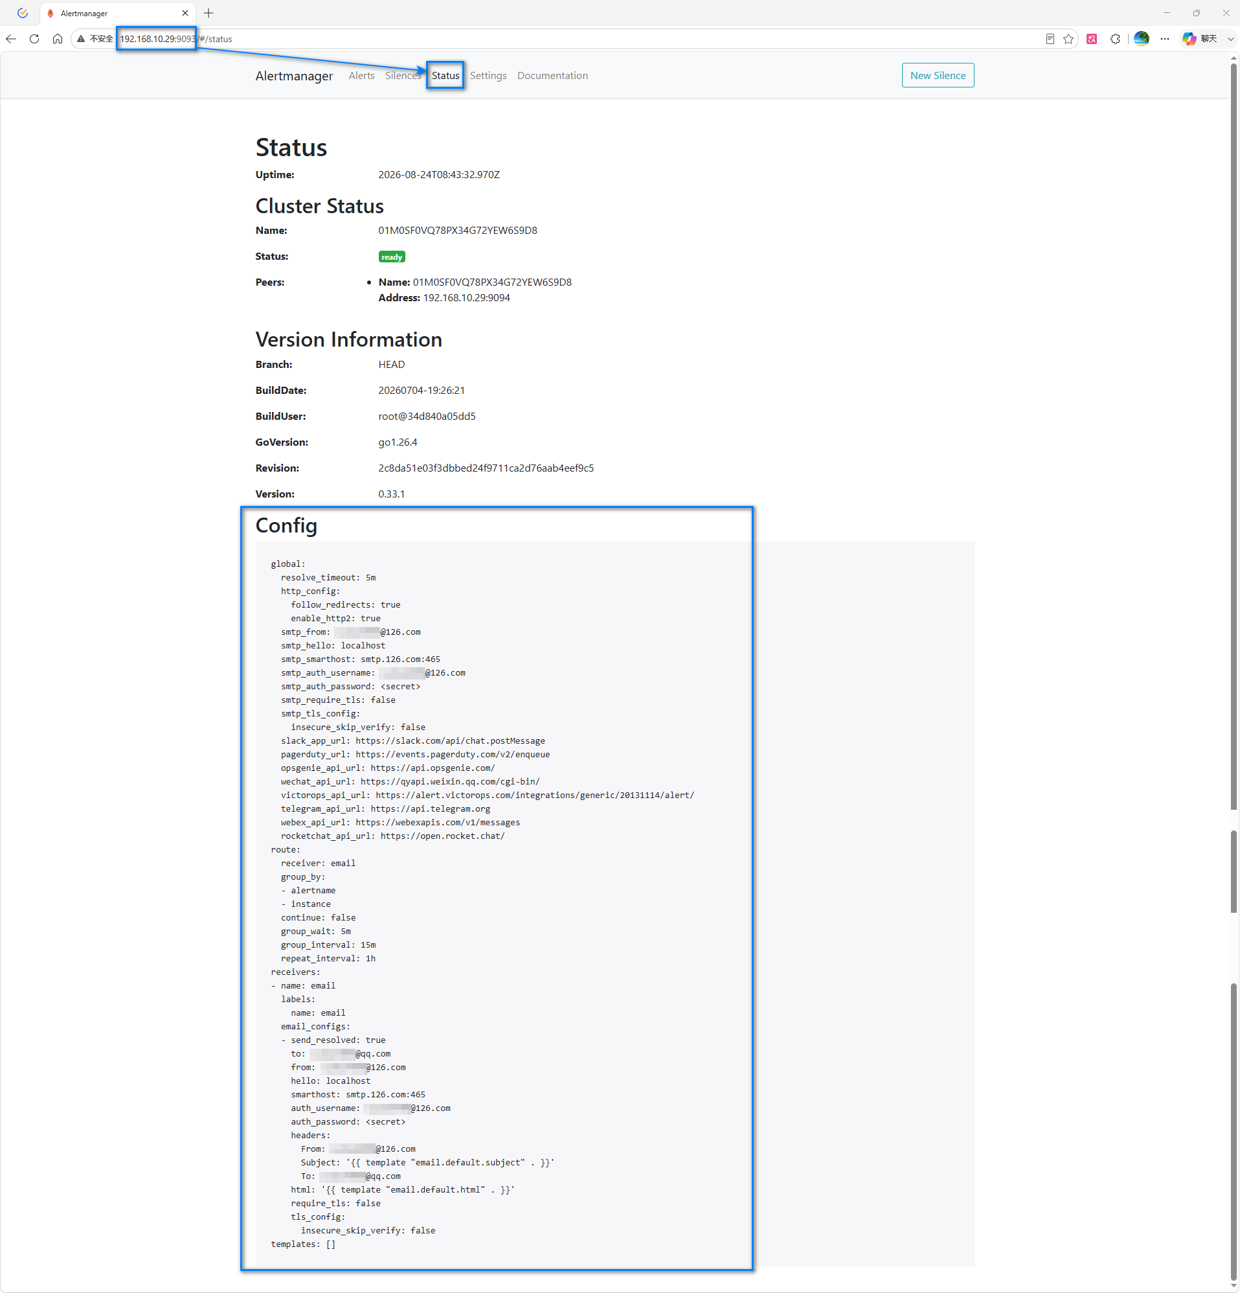The height and width of the screenshot is (1293, 1240).
Task: Expand the chevron next to Copilot chat
Action: 1230,39
